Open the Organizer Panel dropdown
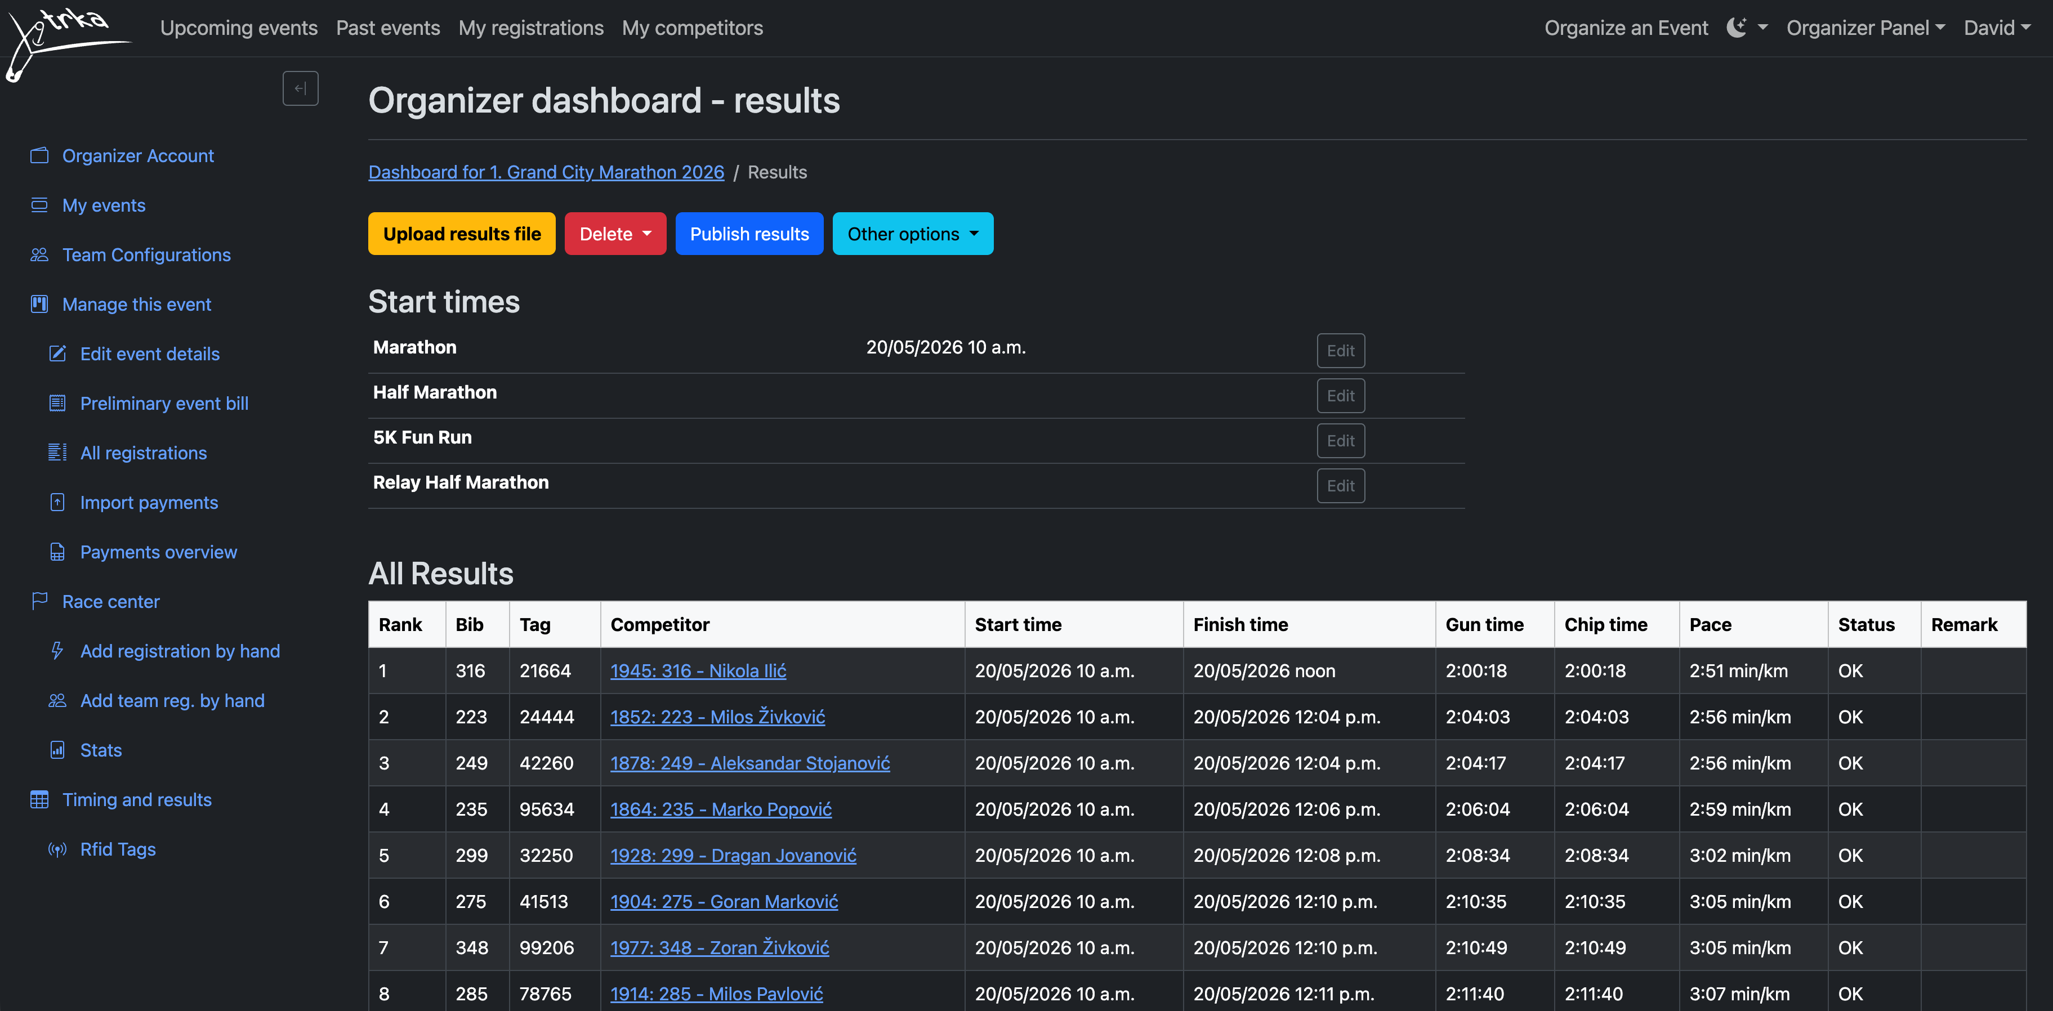This screenshot has width=2053, height=1011. 1865,27
